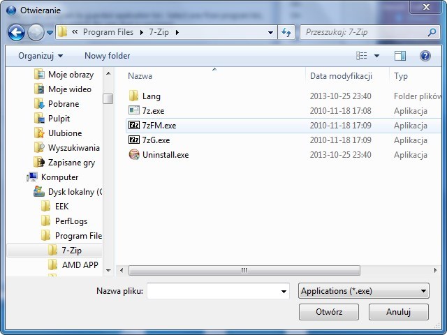The width and height of the screenshot is (447, 335).
Task: Click the file list scroll right arrow
Action: 435,270
